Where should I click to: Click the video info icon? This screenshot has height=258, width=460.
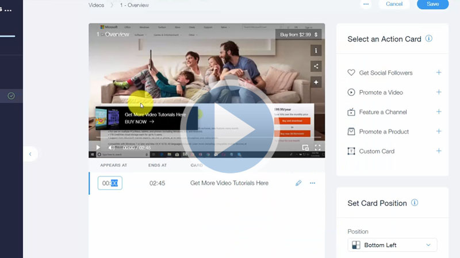click(x=316, y=51)
